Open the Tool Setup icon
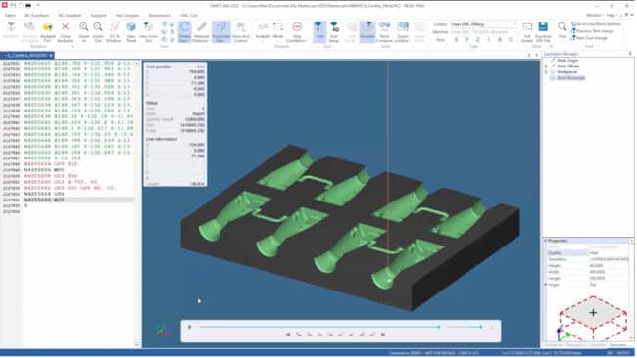The image size is (637, 358). [x=334, y=31]
